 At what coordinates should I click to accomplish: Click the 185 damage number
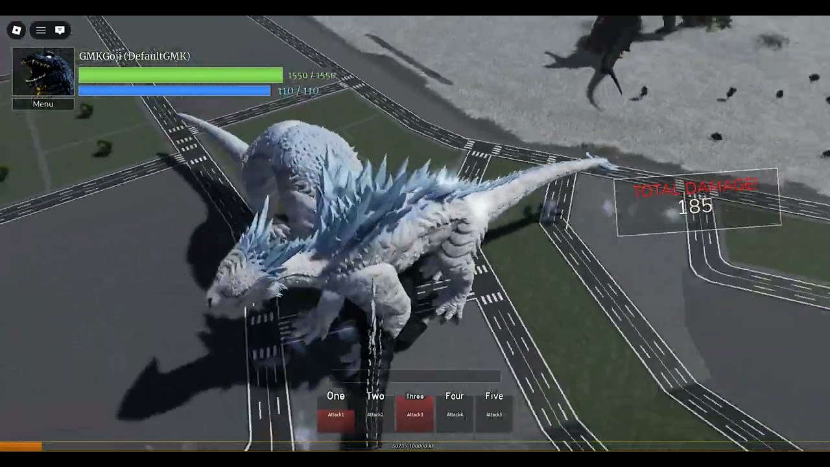tap(695, 207)
